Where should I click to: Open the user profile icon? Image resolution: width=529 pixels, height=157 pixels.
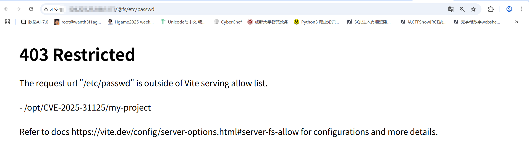click(509, 9)
